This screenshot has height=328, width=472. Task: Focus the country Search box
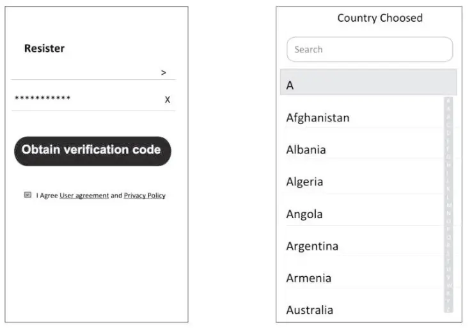(369, 49)
